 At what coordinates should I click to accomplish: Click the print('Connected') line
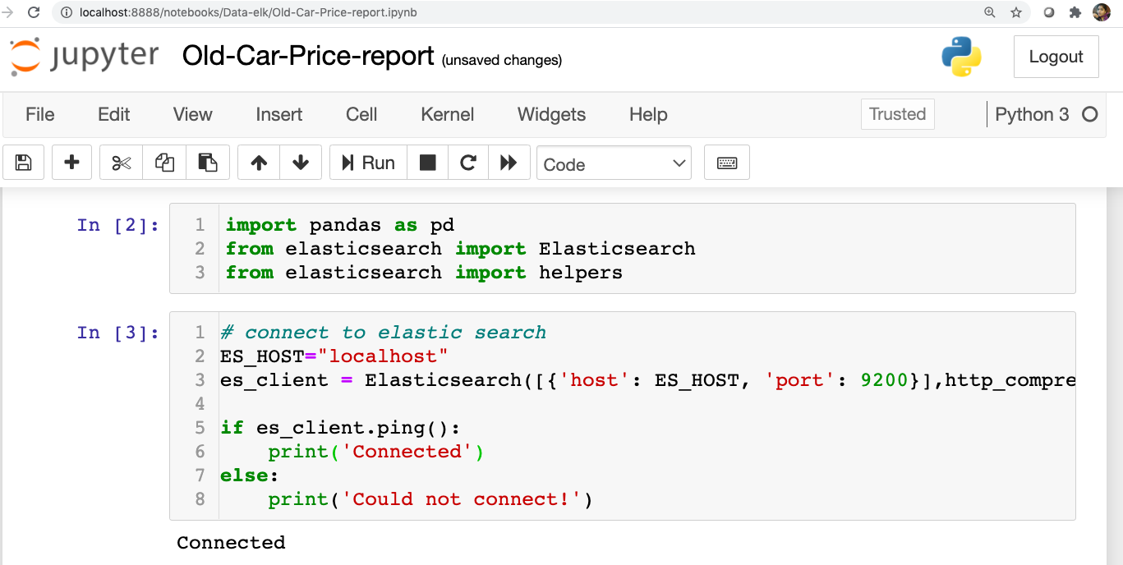coord(376,452)
